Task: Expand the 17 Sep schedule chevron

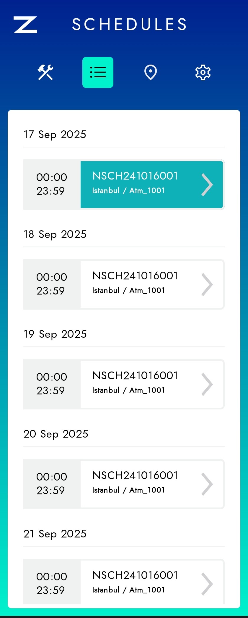Action: coord(207,185)
